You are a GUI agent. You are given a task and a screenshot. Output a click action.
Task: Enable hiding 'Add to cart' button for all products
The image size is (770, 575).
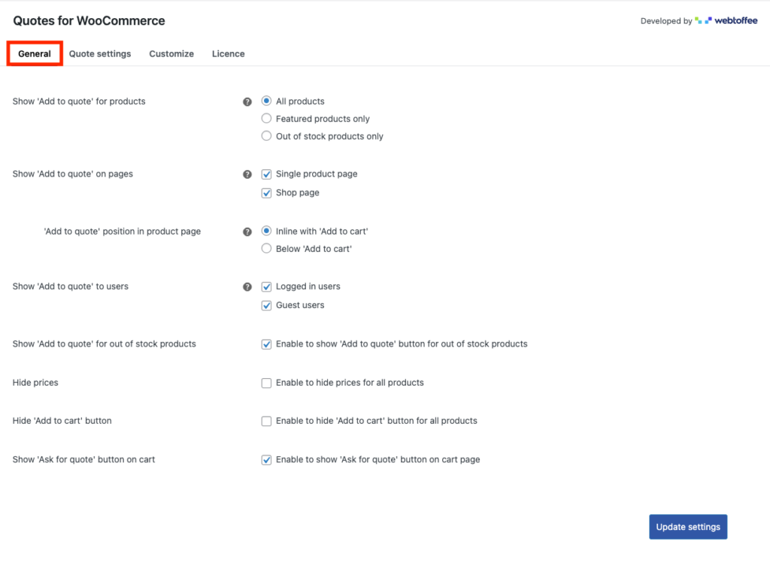coord(266,422)
